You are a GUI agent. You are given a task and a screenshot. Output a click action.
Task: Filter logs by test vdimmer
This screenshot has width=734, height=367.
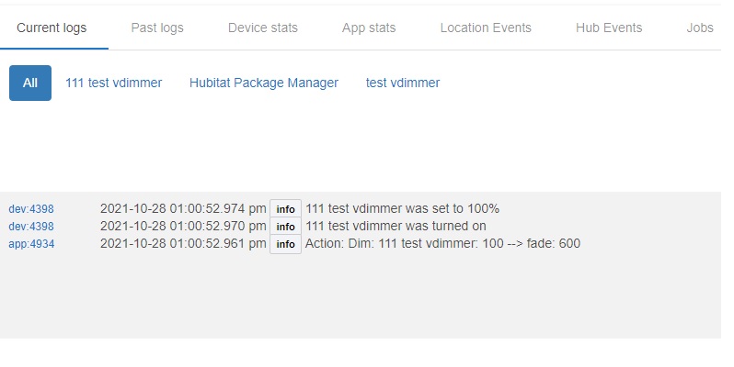pyautogui.click(x=403, y=83)
